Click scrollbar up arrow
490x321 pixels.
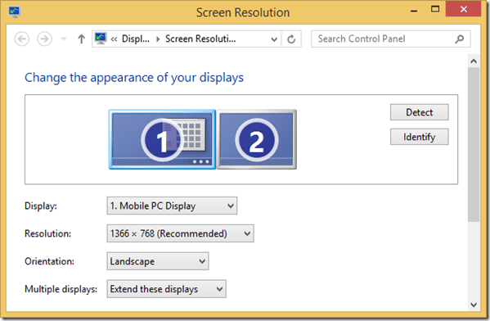pyautogui.click(x=474, y=61)
